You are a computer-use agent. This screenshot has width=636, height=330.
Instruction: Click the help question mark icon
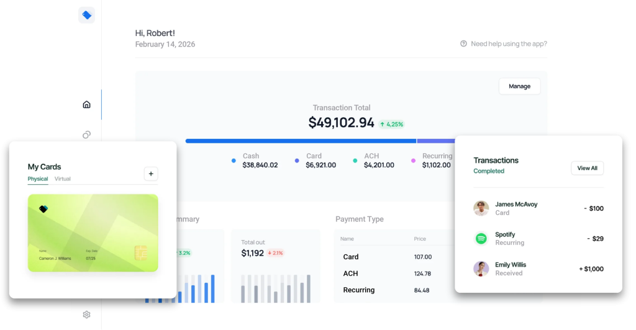[x=463, y=43]
